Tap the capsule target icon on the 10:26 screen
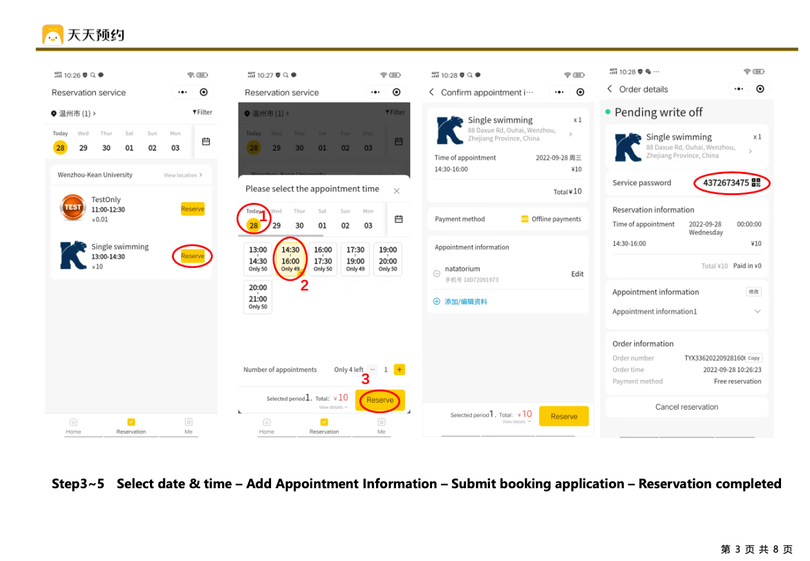Viewport: 810px width, 561px height. pyautogui.click(x=203, y=92)
